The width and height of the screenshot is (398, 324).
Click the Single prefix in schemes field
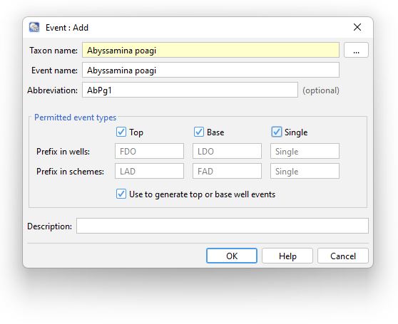(x=305, y=171)
